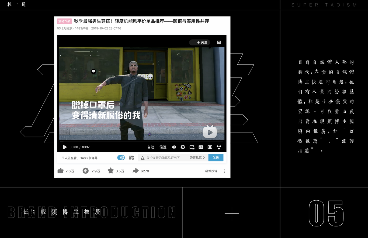Enter fullscreen mode
This screenshot has width=368, height=238.
(x=210, y=147)
